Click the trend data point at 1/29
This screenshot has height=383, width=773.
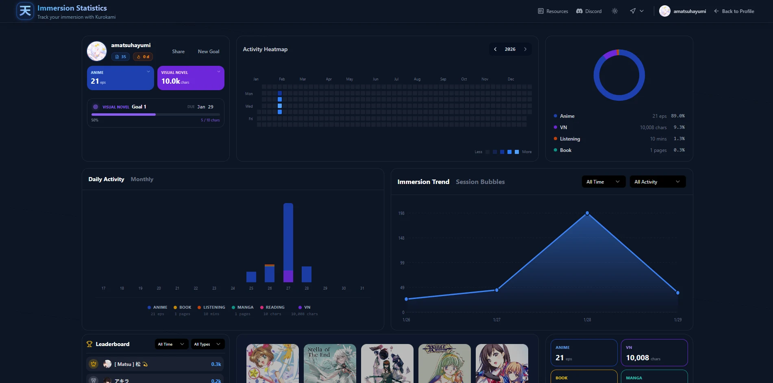coord(677,292)
